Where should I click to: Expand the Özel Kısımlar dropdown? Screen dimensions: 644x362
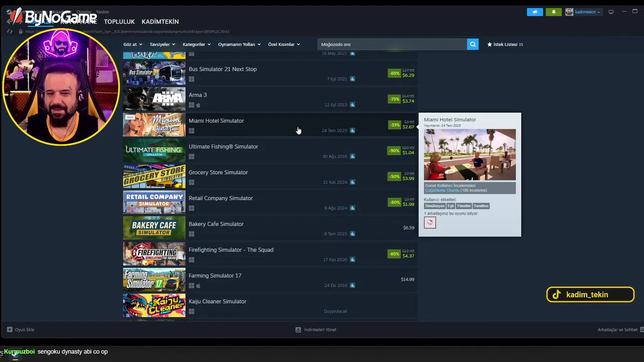(x=284, y=44)
